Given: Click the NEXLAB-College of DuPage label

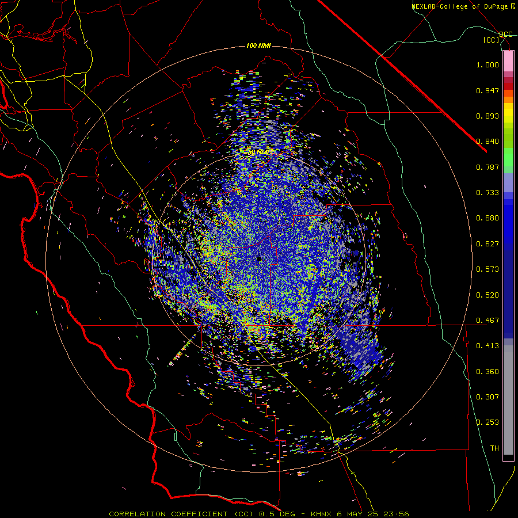Looking at the screenshot, I should point(463,6).
